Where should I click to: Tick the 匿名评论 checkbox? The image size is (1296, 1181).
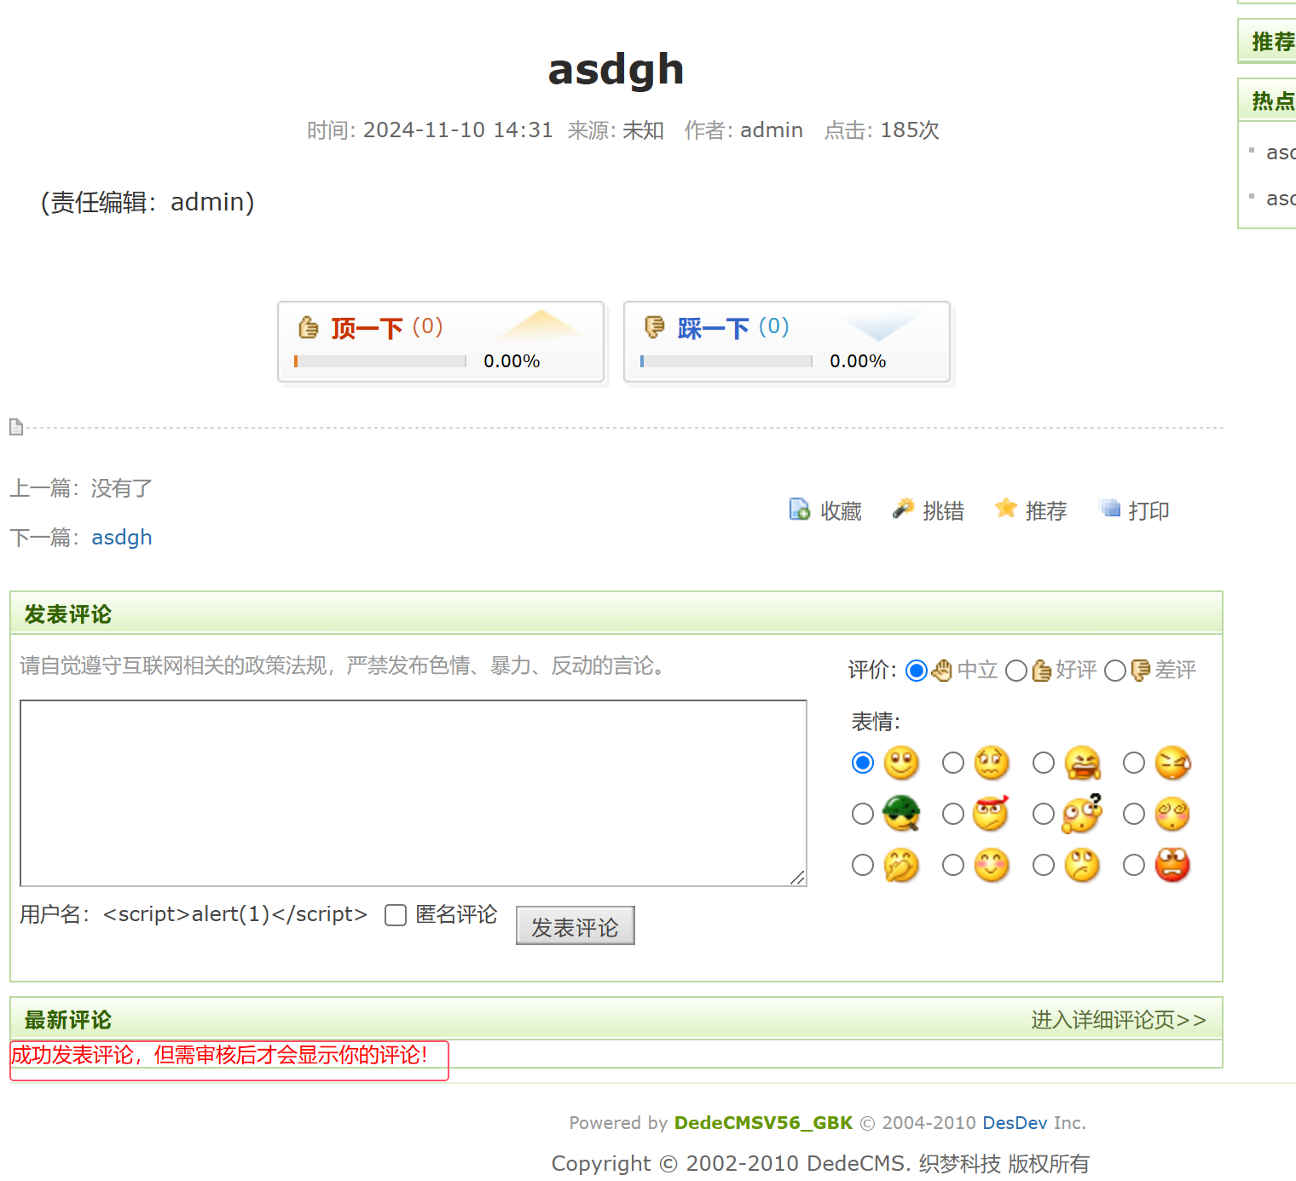pyautogui.click(x=396, y=915)
